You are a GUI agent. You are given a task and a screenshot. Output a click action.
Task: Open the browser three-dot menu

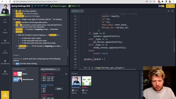(174, 1)
